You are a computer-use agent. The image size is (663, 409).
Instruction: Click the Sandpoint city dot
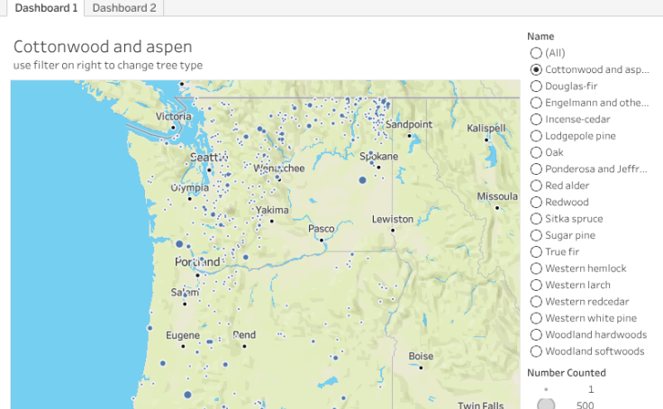[409, 136]
